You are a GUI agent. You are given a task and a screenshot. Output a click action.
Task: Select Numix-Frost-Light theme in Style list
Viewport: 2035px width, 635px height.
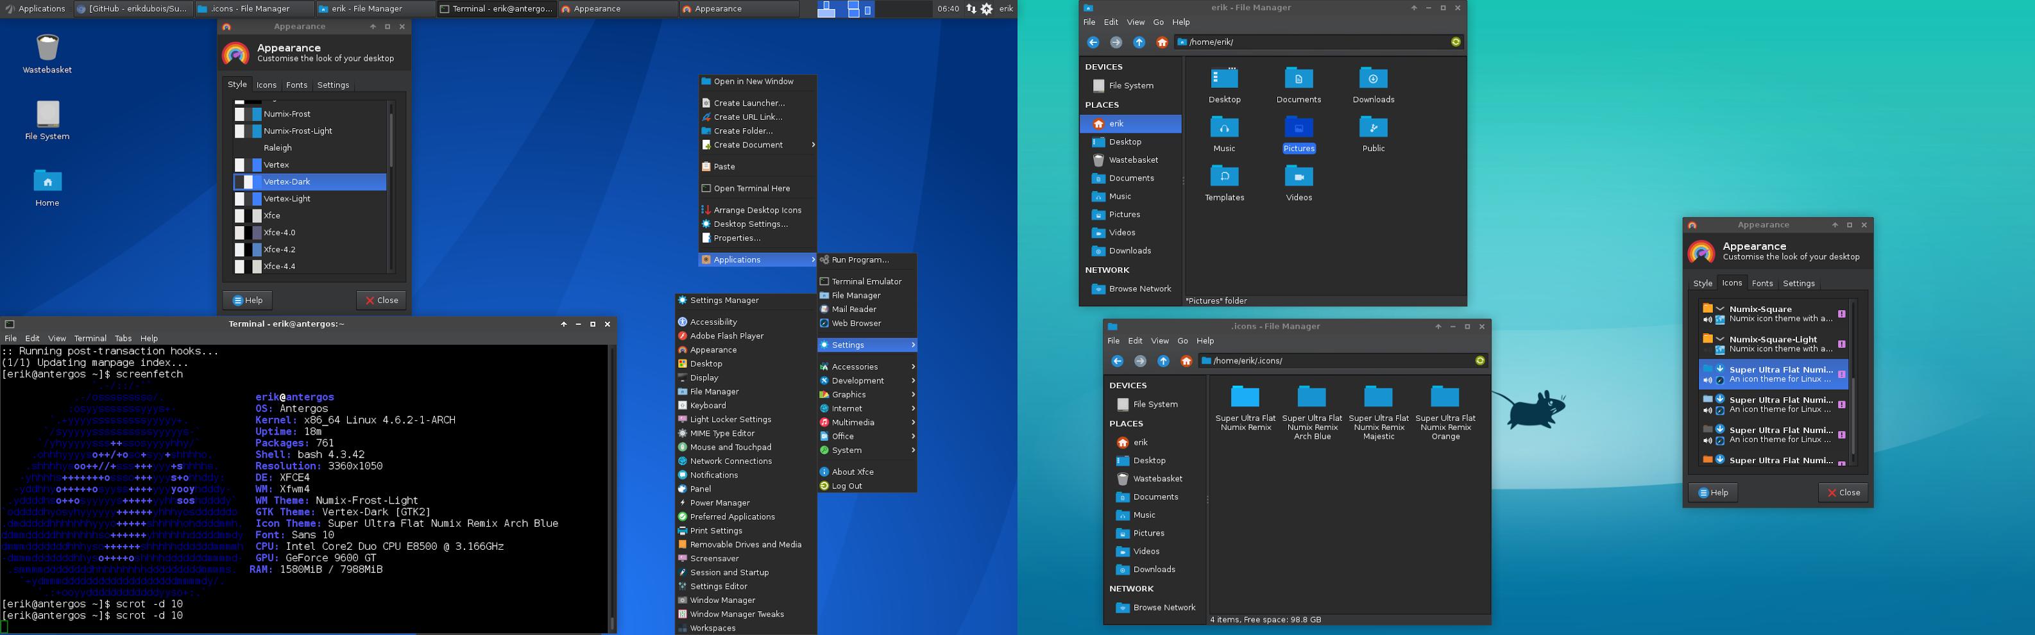click(x=310, y=131)
